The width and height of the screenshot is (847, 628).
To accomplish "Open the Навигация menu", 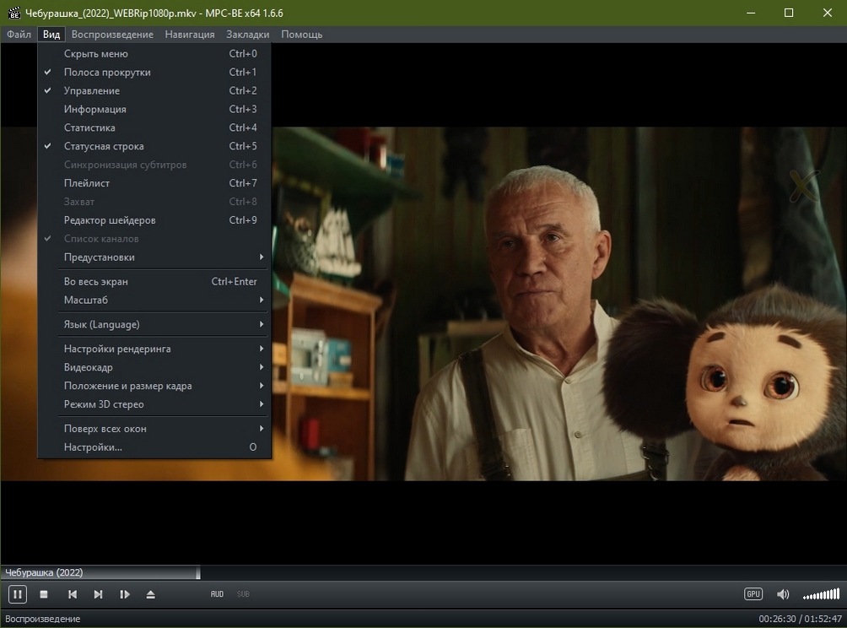I will [x=190, y=35].
